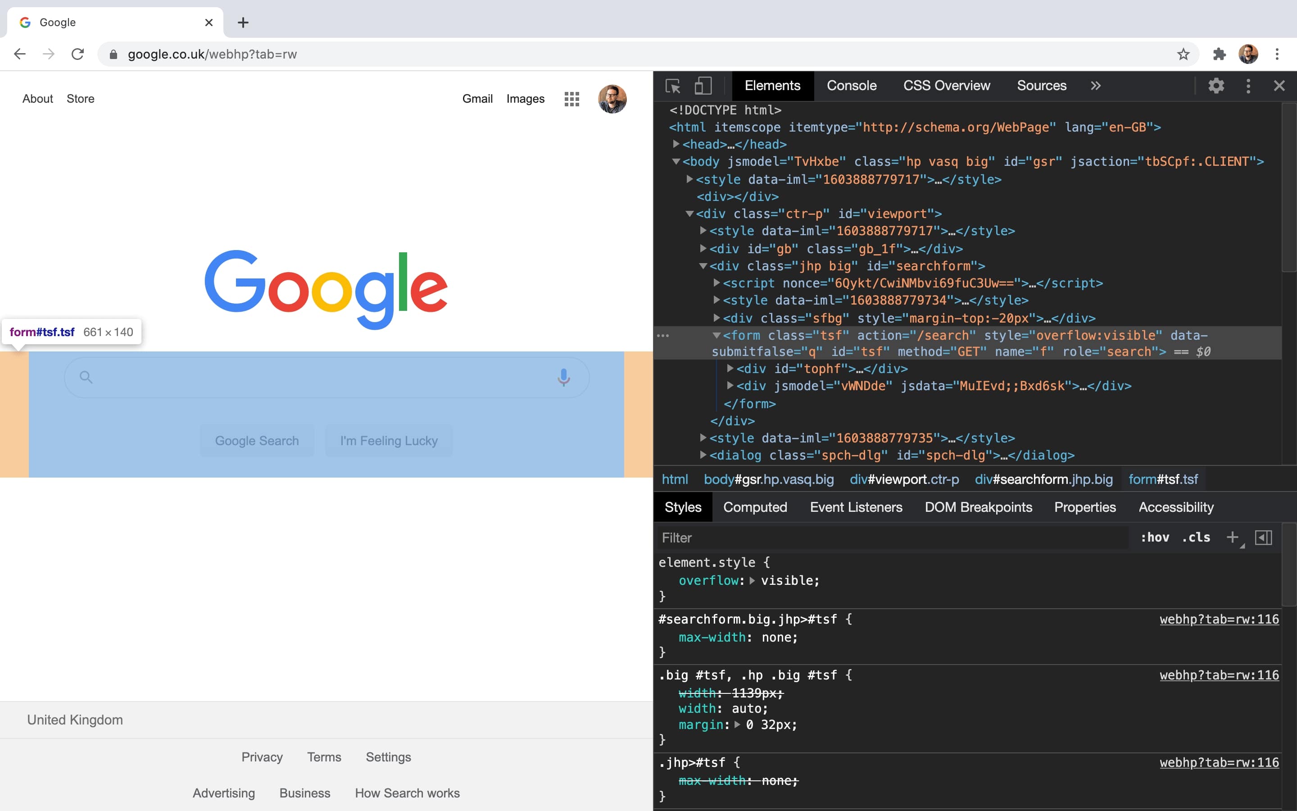Open the Accessibility tab
The image size is (1297, 811).
pyautogui.click(x=1176, y=507)
